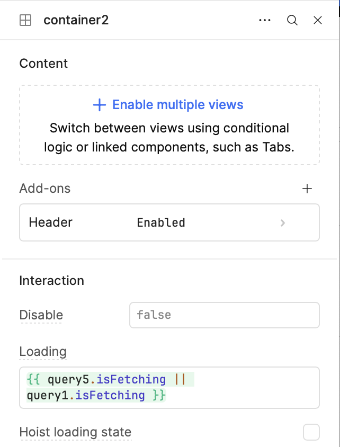Close the container2 inspector panel

pos(317,20)
